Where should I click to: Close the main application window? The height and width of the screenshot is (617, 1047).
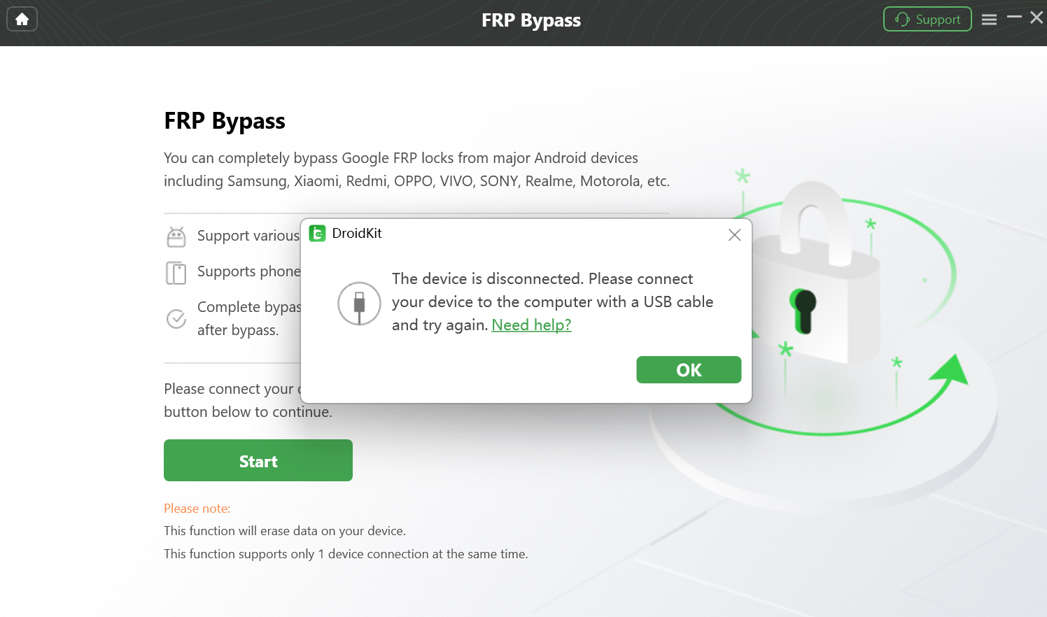[x=1037, y=17]
